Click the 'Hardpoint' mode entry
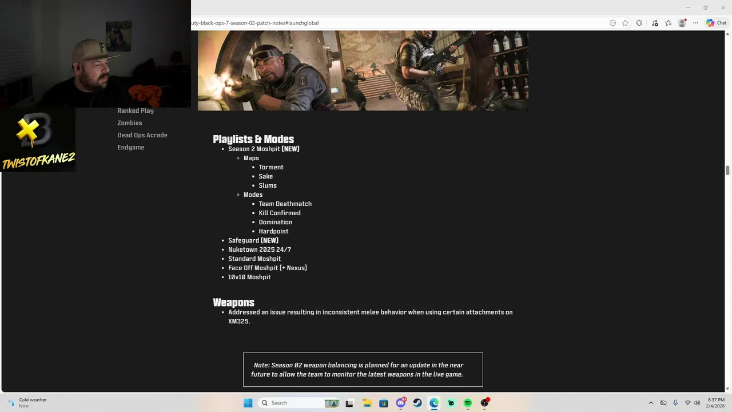This screenshot has height=412, width=732. click(273, 231)
